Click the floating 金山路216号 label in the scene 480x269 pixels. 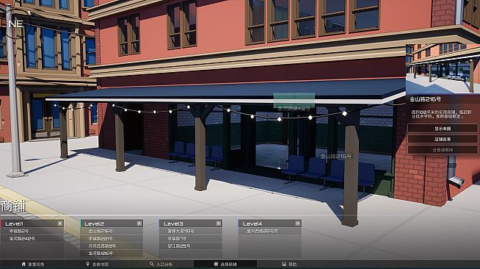tap(336, 157)
